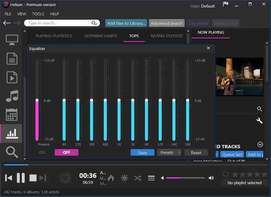Viewport: 271px width, 197px height.
Task: Click the volume slider
Action: [185, 178]
